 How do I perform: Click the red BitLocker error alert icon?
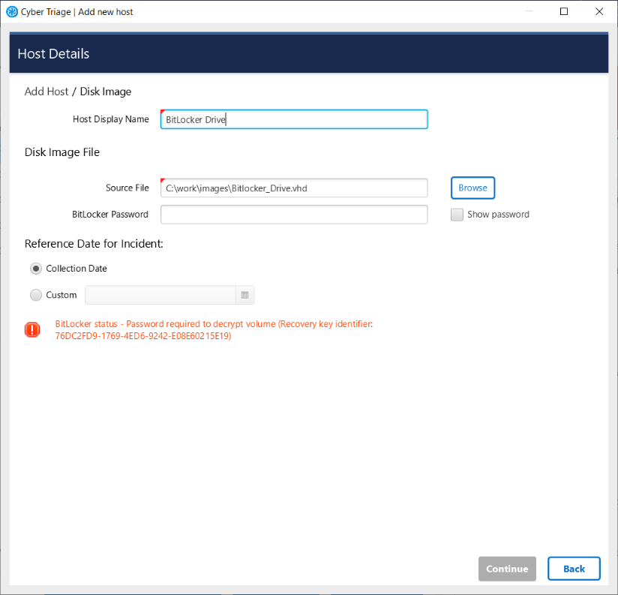[x=32, y=329]
